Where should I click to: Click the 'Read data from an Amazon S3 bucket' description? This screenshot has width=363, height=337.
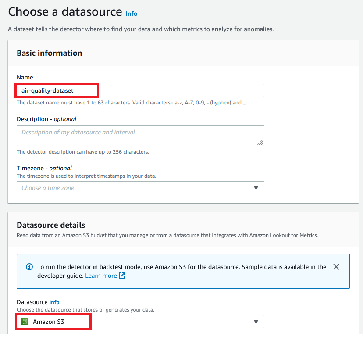coord(167,235)
